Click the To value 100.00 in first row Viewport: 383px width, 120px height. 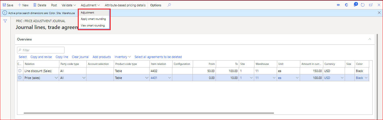pos(227,71)
